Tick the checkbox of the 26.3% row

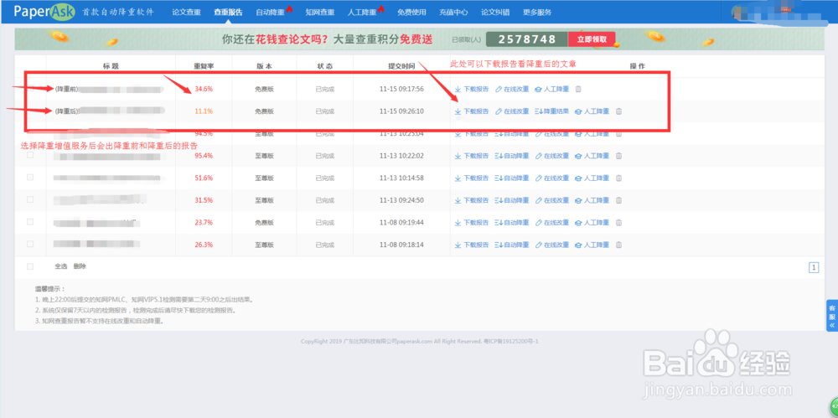30,244
